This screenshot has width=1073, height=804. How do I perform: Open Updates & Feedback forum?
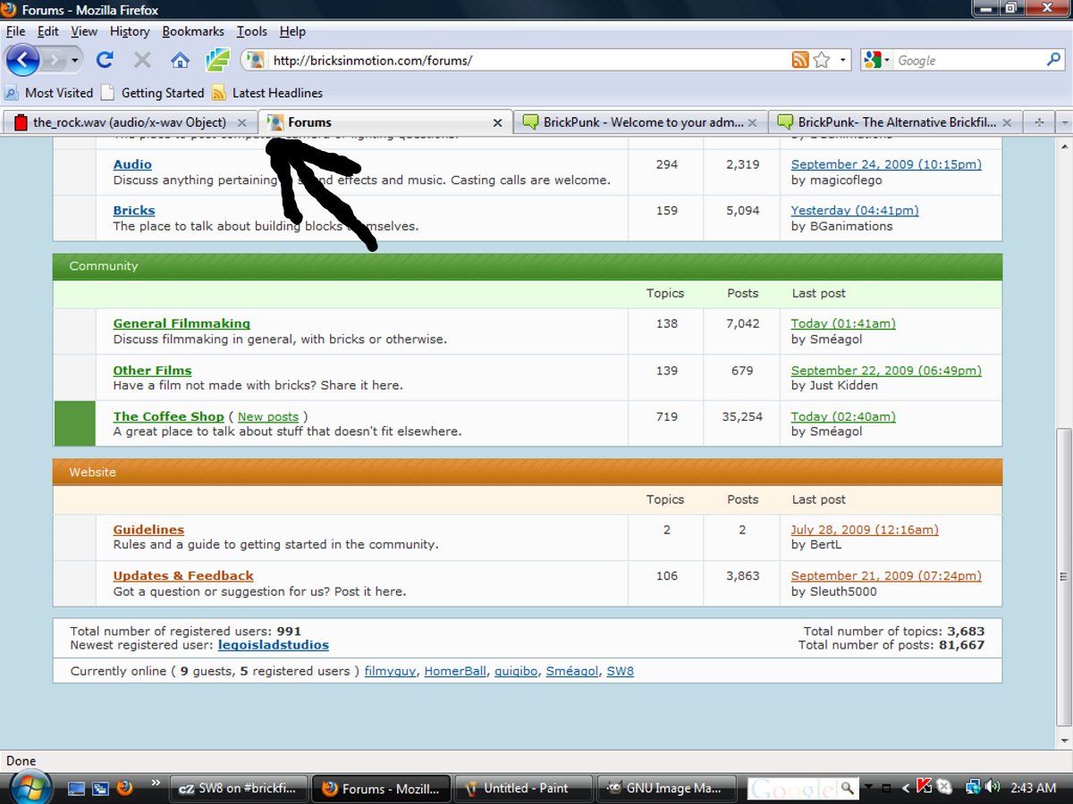183,576
